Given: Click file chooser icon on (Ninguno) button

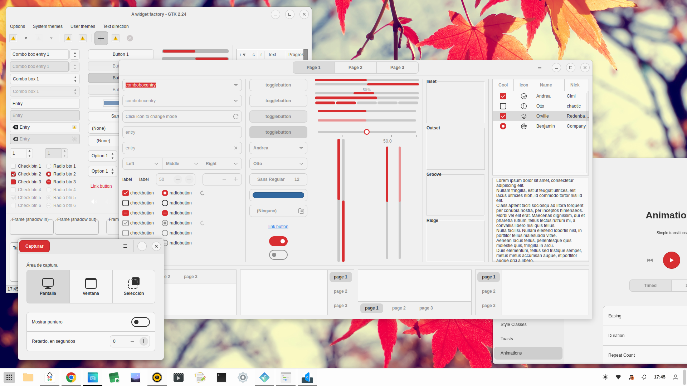Looking at the screenshot, I should 301,211.
